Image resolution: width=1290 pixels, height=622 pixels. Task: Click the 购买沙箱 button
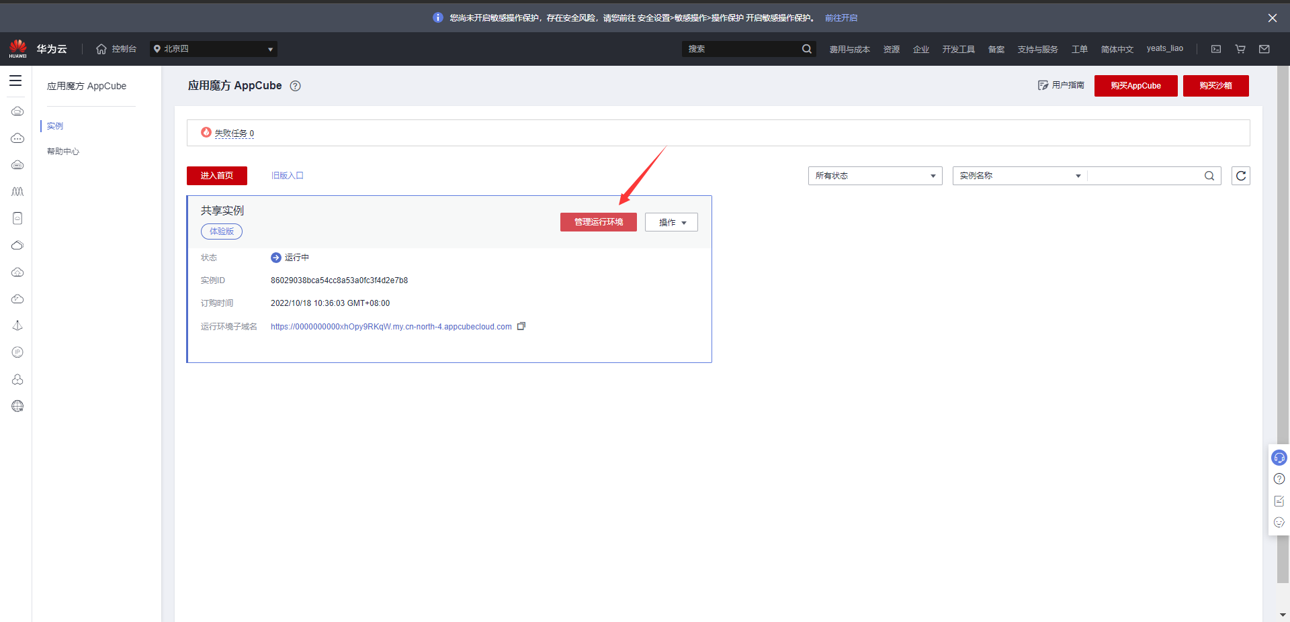pyautogui.click(x=1215, y=86)
